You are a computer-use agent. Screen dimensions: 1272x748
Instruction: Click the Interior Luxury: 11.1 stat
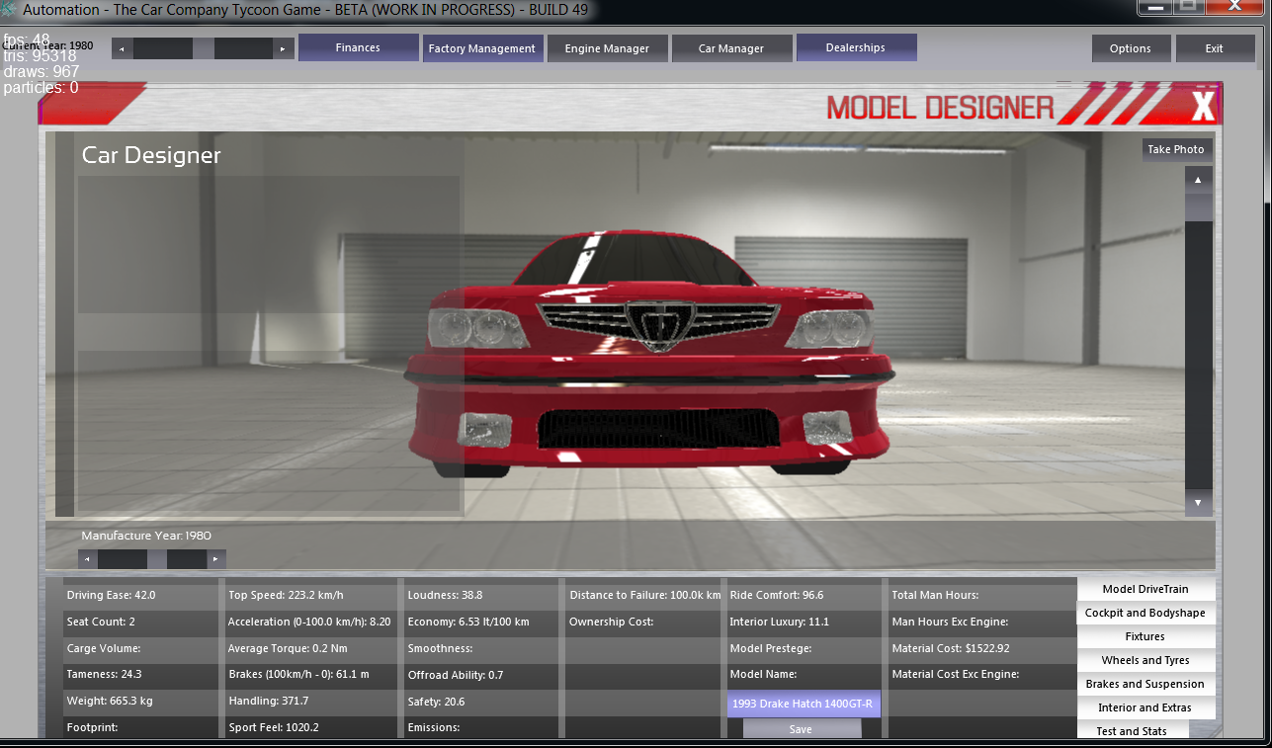[780, 623]
